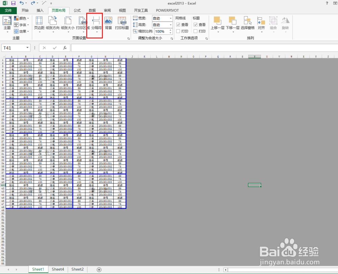Image resolution: width=338 pixels, height=274 pixels.
Task: Switch to the Data (数据) tab
Action: click(x=92, y=10)
